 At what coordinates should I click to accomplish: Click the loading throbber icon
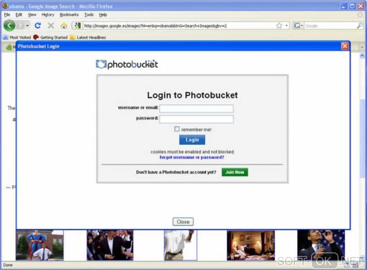pyautogui.click(x=360, y=15)
